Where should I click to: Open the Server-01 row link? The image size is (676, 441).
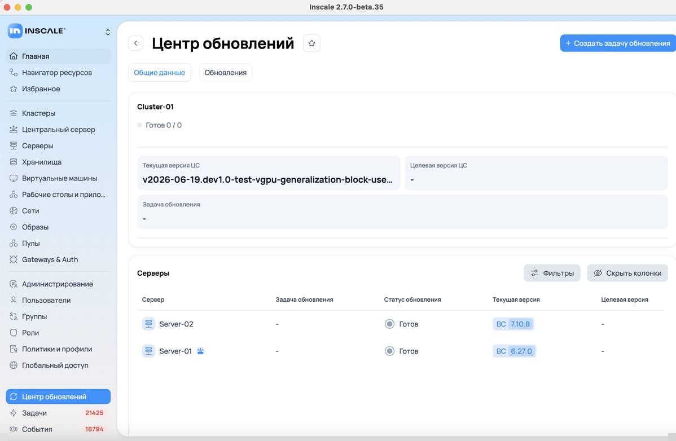(175, 351)
